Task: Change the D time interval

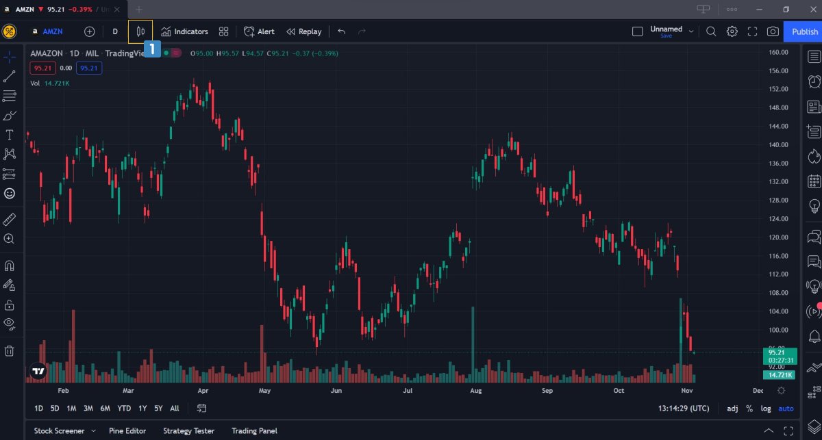Action: 115,31
